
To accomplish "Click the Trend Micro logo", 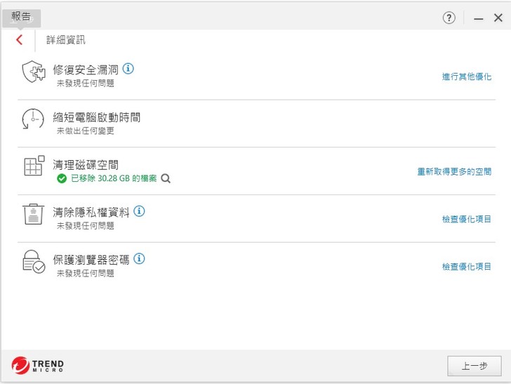I will coord(38,365).
